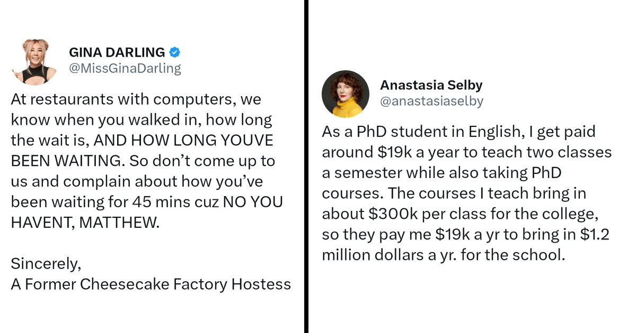Open the Anastasia Selby display name

pyautogui.click(x=431, y=85)
